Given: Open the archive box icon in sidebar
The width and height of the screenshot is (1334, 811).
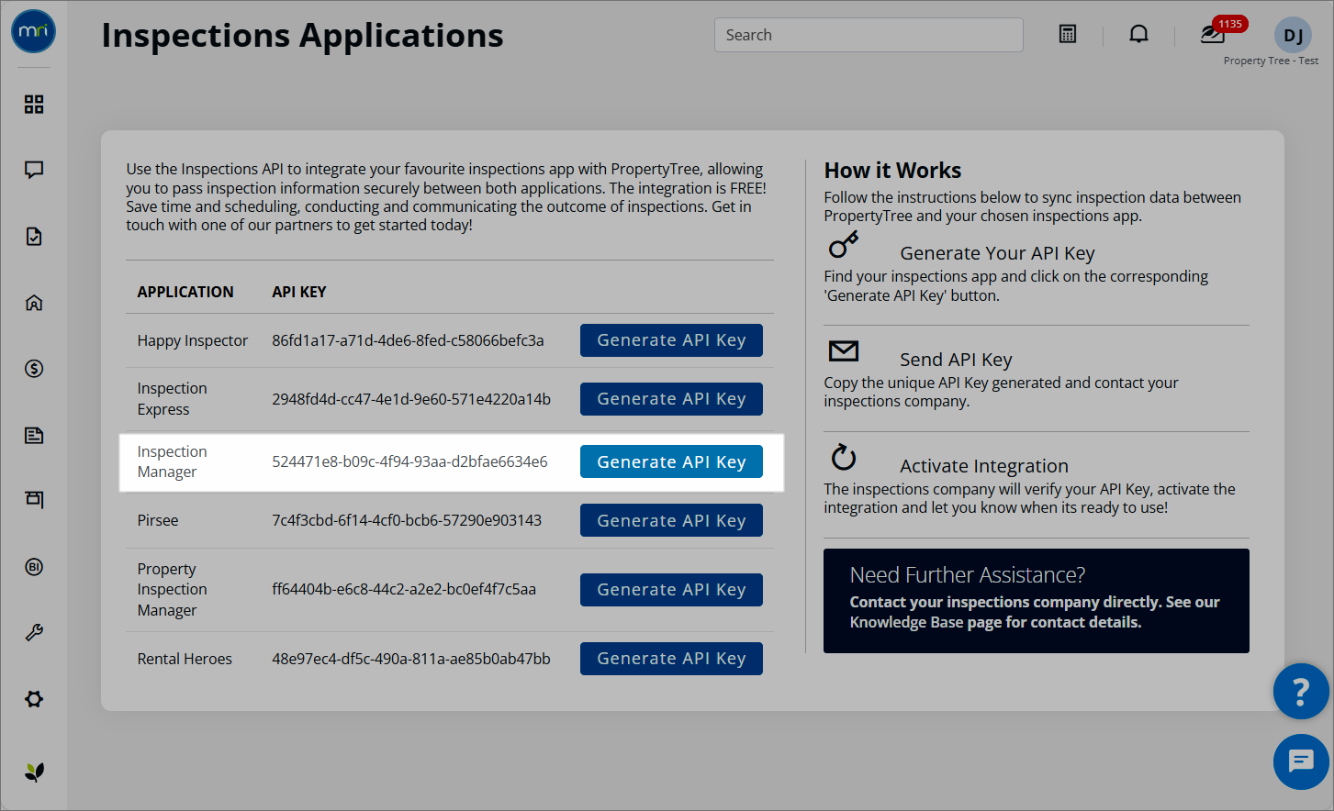Looking at the screenshot, I should click(x=34, y=500).
